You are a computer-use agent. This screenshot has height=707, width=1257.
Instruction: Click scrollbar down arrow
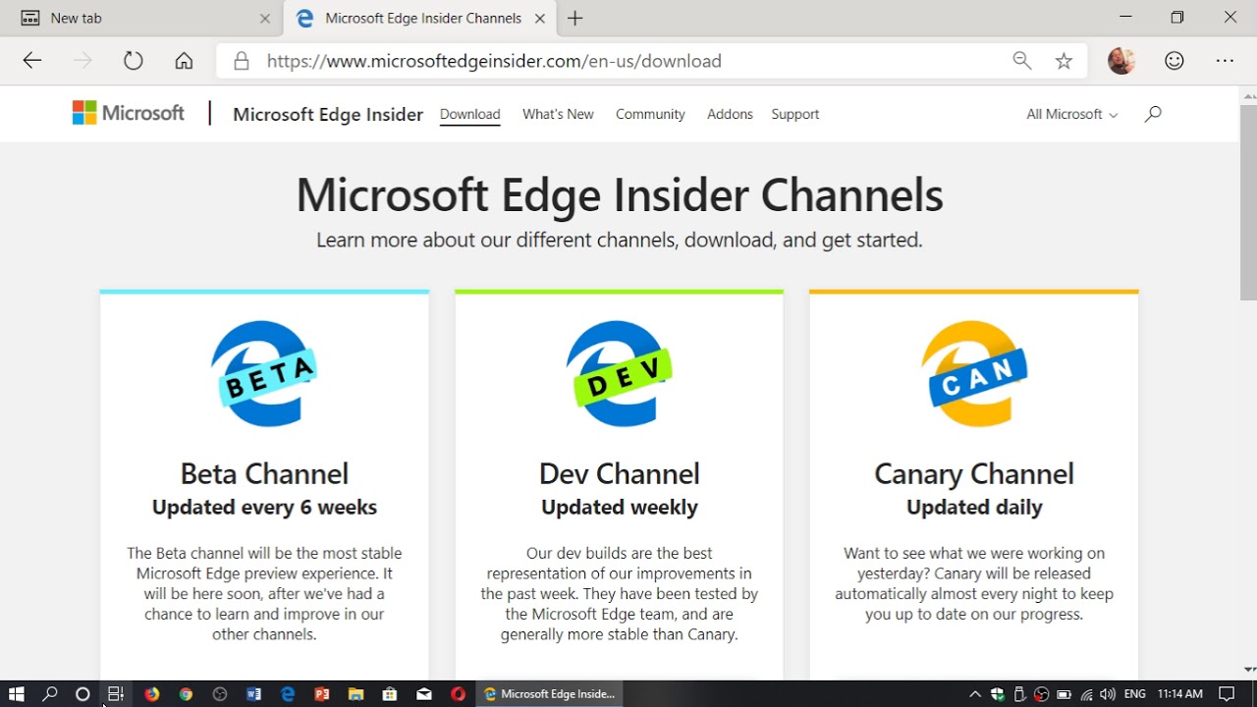click(1248, 670)
